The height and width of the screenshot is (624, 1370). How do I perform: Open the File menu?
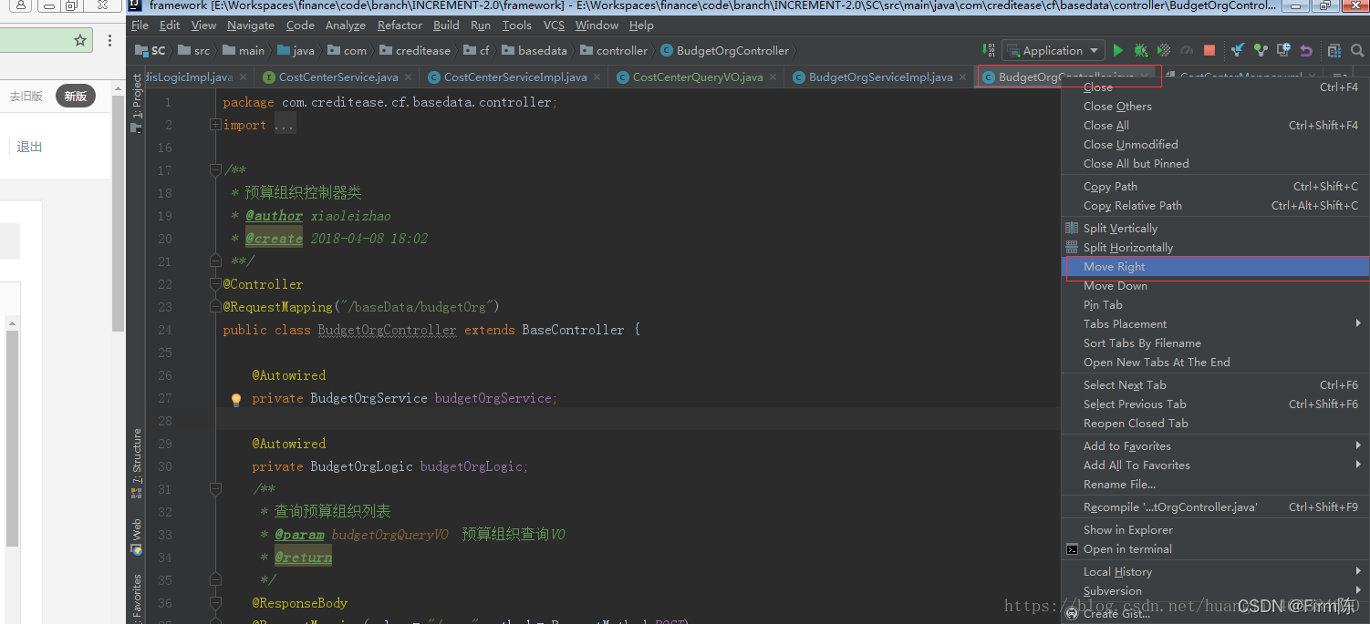coord(140,26)
